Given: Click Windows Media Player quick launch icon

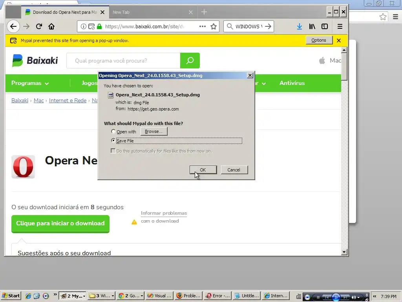Looking at the screenshot, I should click(46, 296).
